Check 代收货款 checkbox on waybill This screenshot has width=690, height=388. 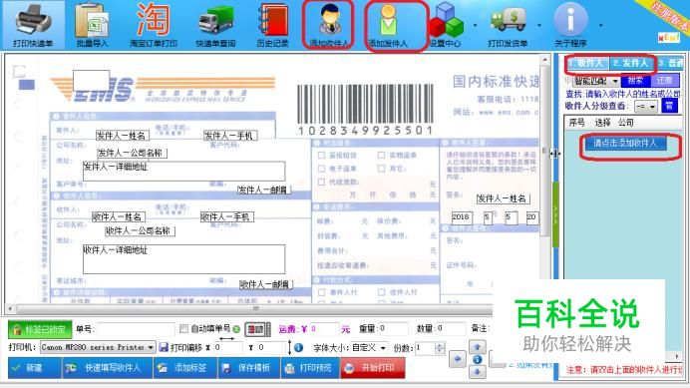(x=321, y=182)
